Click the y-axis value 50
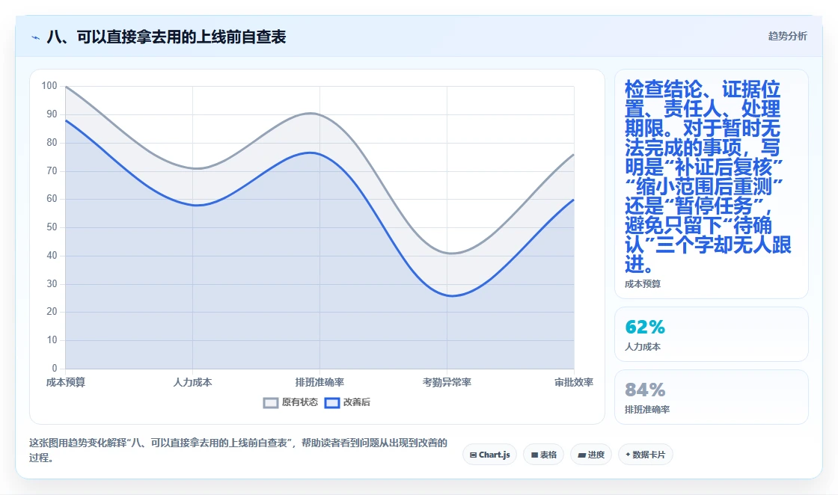The height and width of the screenshot is (495, 838). pos(52,227)
